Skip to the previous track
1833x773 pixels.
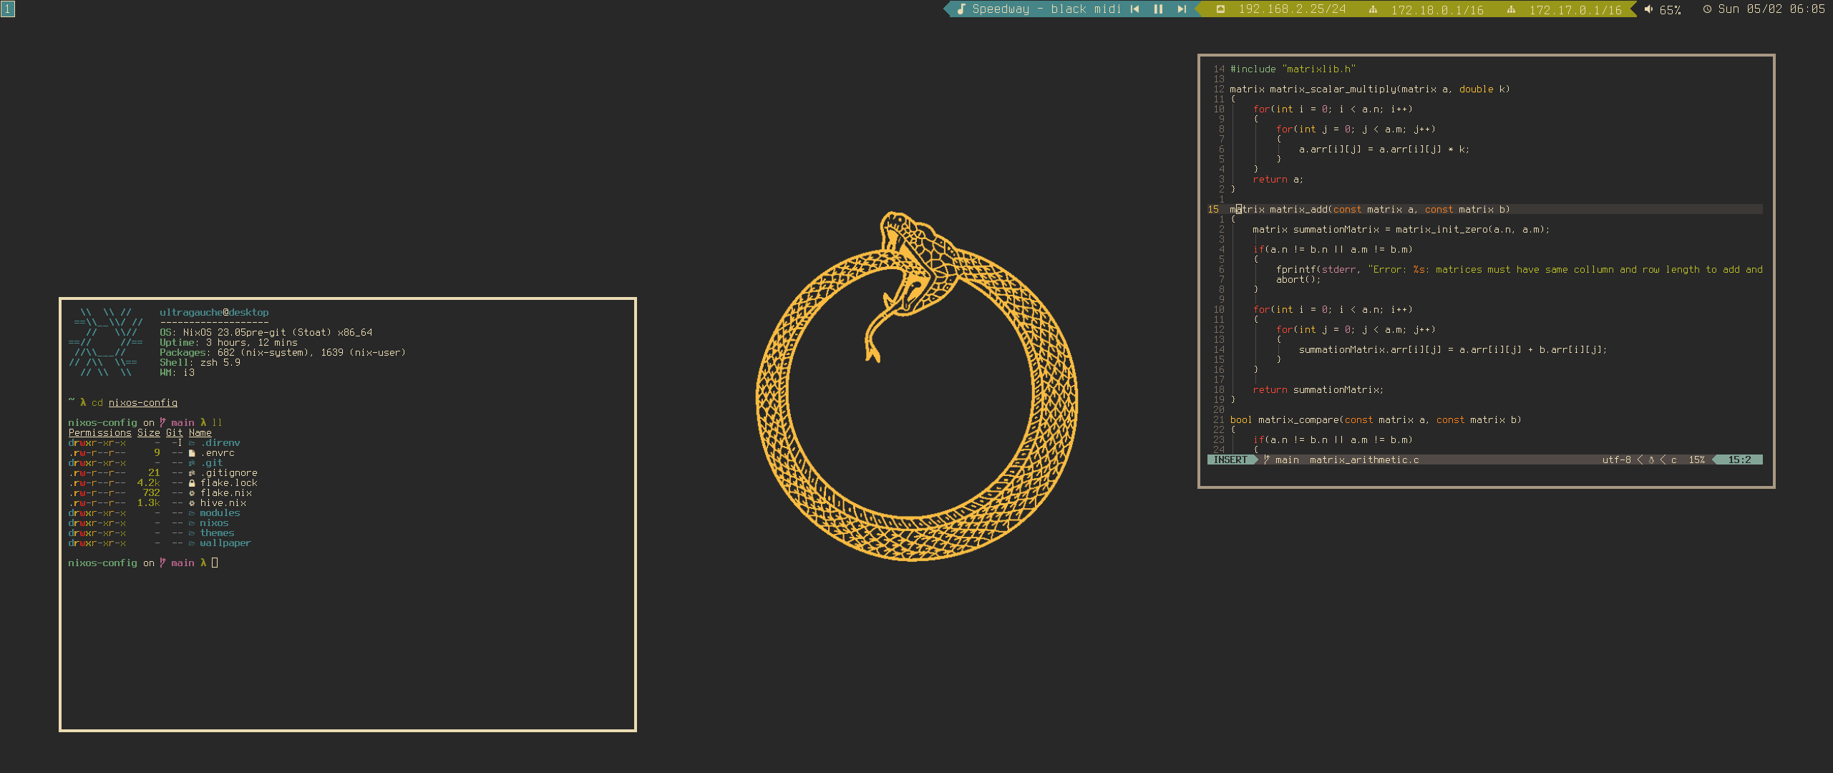click(1134, 9)
